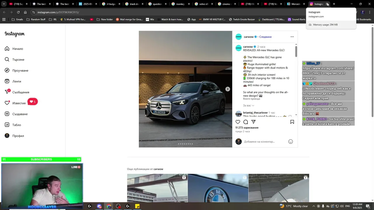Open Emails bookmark folder

pos(17,19)
